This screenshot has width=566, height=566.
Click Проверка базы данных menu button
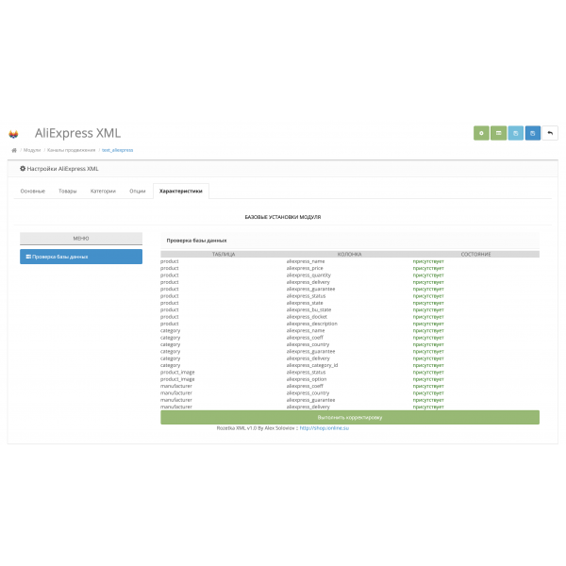click(x=81, y=257)
